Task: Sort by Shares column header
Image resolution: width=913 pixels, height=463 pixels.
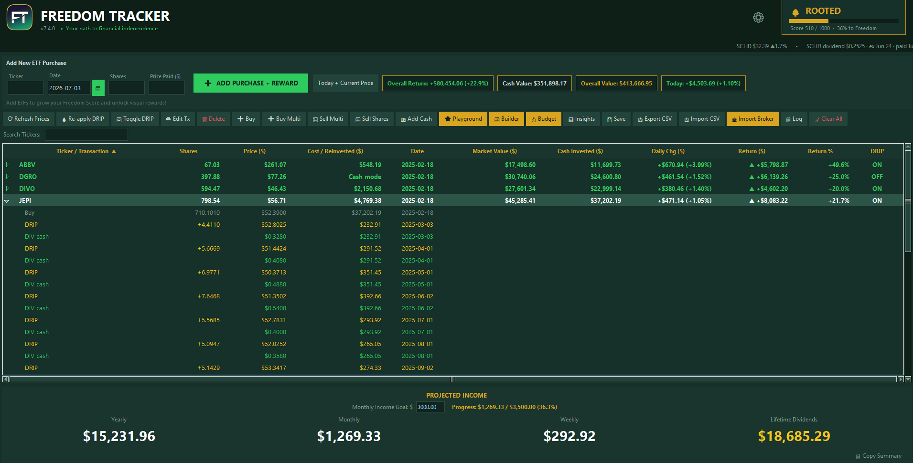Action: tap(188, 151)
